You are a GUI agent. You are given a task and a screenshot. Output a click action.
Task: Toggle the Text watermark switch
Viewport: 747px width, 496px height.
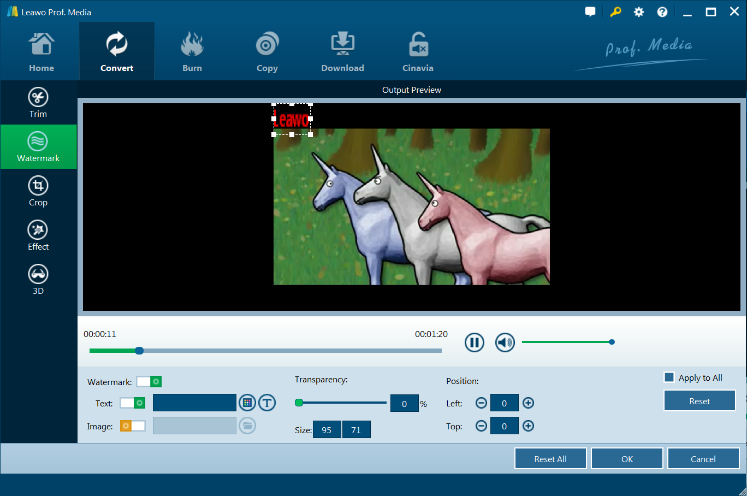coord(133,403)
